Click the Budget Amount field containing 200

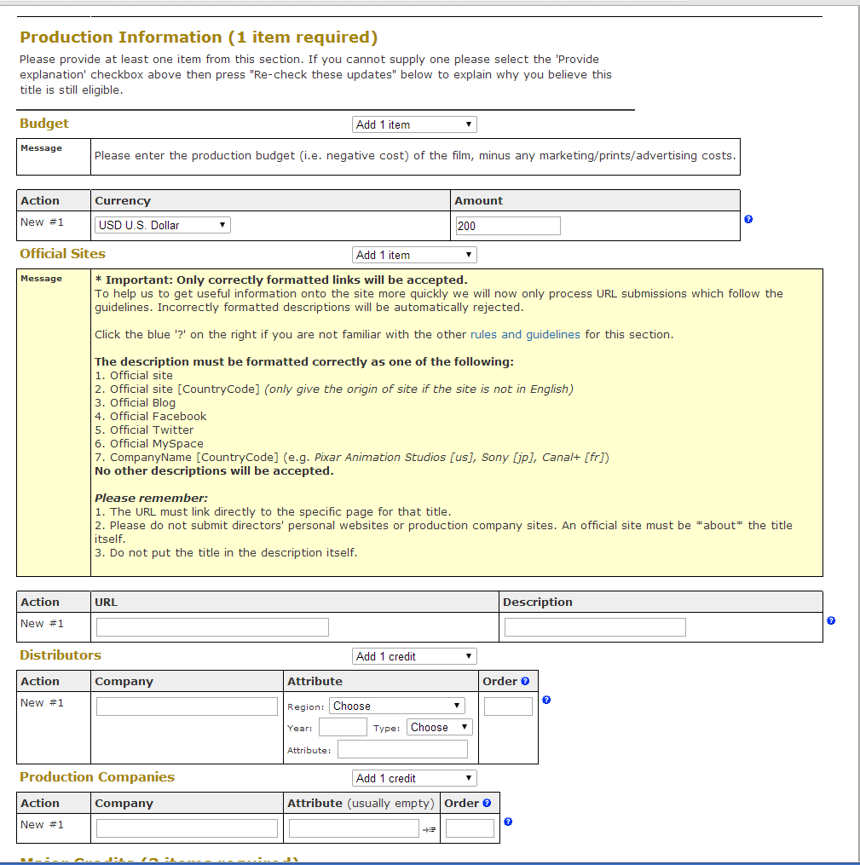pos(508,226)
